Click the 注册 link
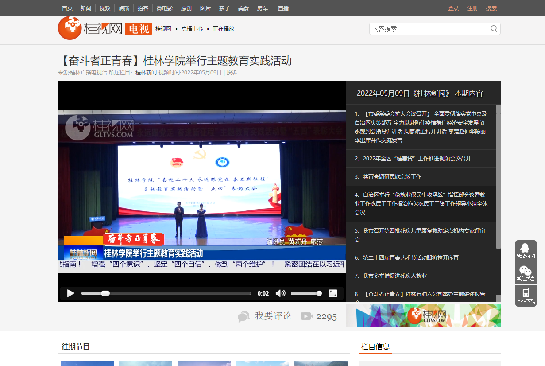545x366 pixels. (x=472, y=8)
